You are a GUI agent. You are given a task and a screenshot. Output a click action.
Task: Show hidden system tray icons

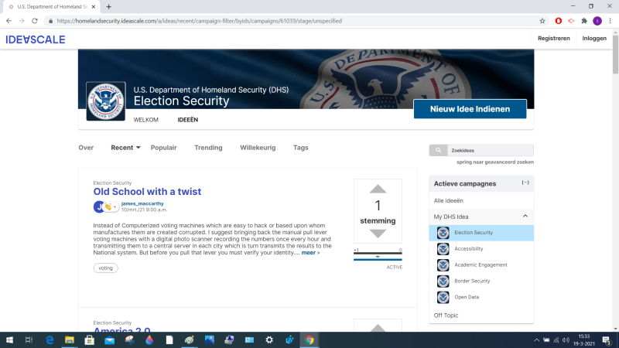[x=536, y=339]
